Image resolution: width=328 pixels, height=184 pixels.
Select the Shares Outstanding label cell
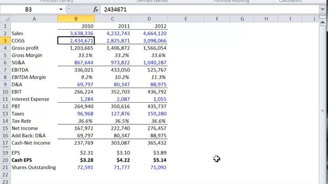[34, 167]
